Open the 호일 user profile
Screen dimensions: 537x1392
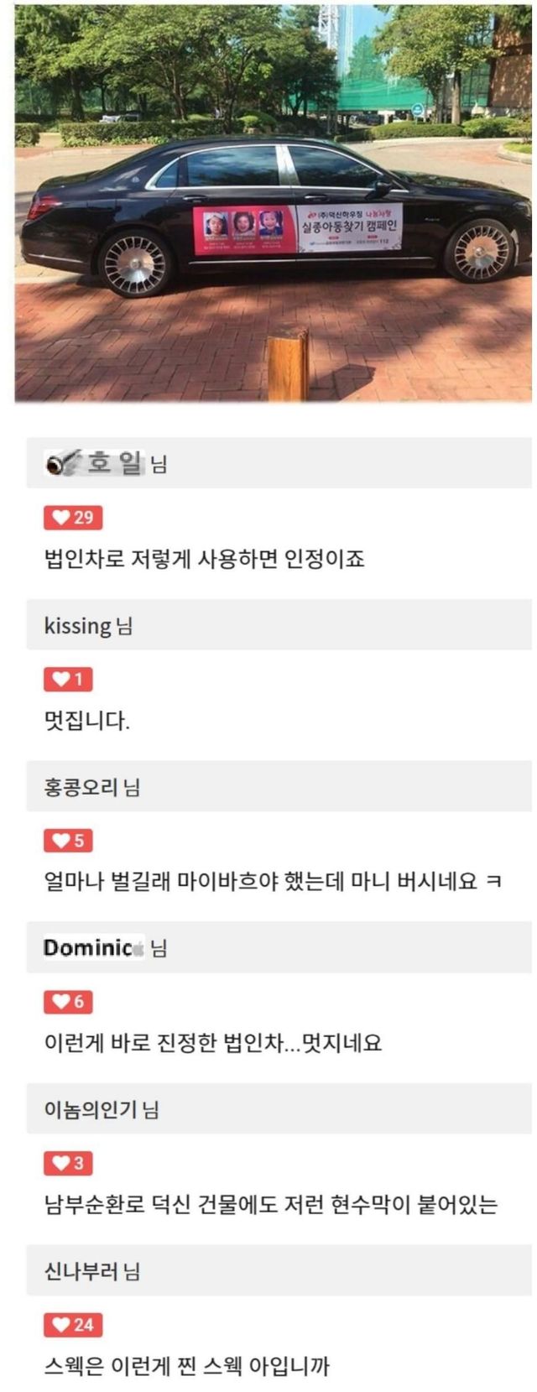click(x=115, y=463)
